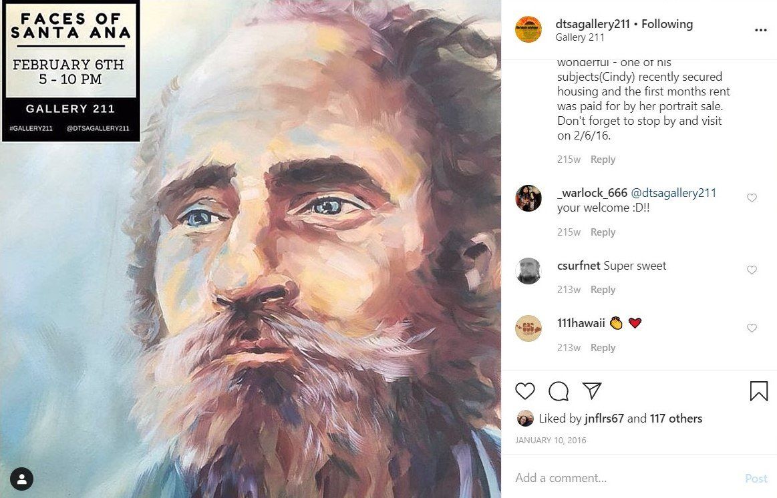Open the three-dots more options menu
This screenshot has width=777, height=498.
pyautogui.click(x=761, y=30)
